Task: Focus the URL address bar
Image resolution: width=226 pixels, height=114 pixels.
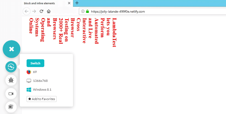Action: pos(152,11)
